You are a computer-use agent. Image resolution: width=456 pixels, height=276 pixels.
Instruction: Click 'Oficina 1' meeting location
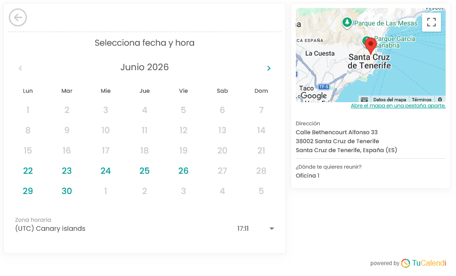coord(308,176)
